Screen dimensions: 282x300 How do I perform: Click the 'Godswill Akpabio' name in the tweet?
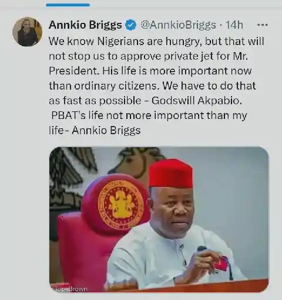(x=197, y=101)
